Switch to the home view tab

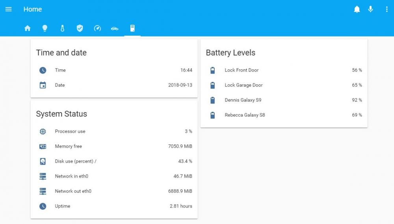coord(28,28)
